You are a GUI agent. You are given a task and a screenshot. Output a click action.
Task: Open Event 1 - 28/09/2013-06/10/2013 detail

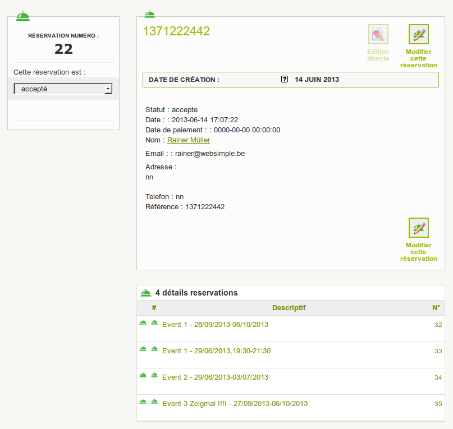(215, 325)
